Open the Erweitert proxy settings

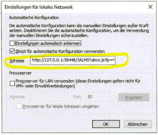pos(134,97)
